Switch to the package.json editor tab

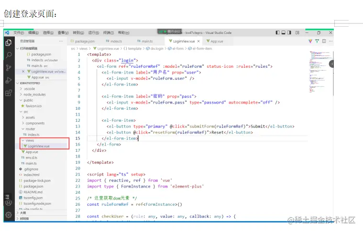83,41
